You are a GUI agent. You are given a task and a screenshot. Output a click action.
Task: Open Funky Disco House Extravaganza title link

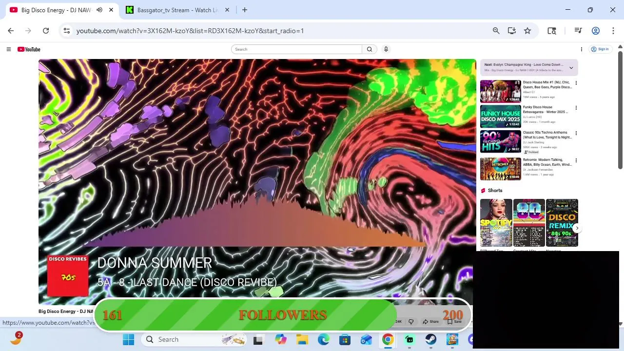[546, 110]
